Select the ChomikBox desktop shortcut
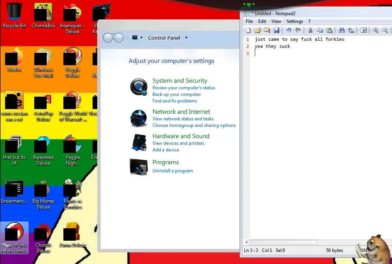Image resolution: width=392 pixels, height=264 pixels. pos(43,16)
